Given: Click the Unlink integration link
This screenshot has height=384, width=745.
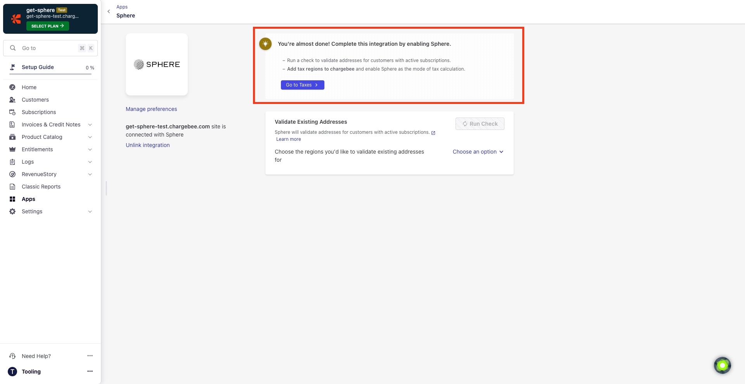Looking at the screenshot, I should click(x=147, y=145).
